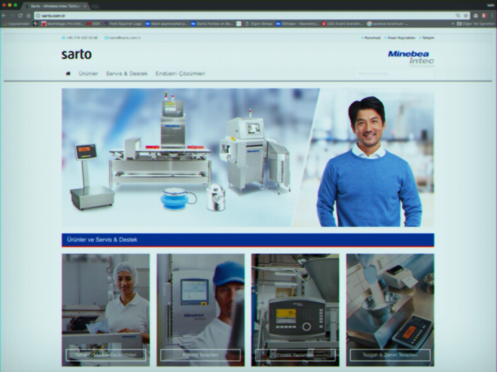The height and width of the screenshot is (372, 497).
Task: Click the phone icon beside +90 216 number
Action: click(x=64, y=38)
